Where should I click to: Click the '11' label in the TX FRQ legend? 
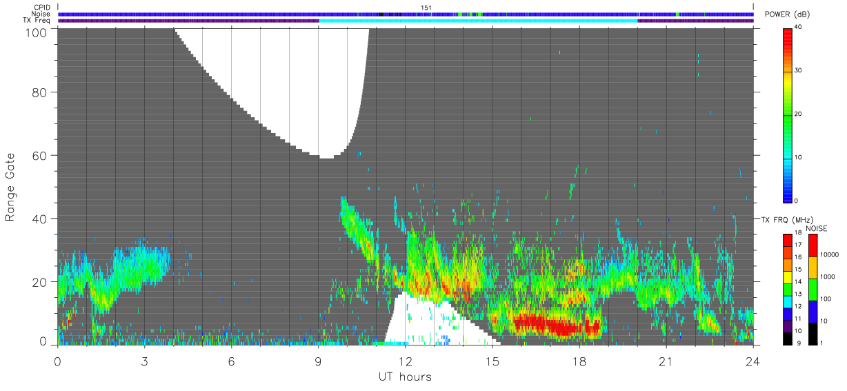[798, 318]
